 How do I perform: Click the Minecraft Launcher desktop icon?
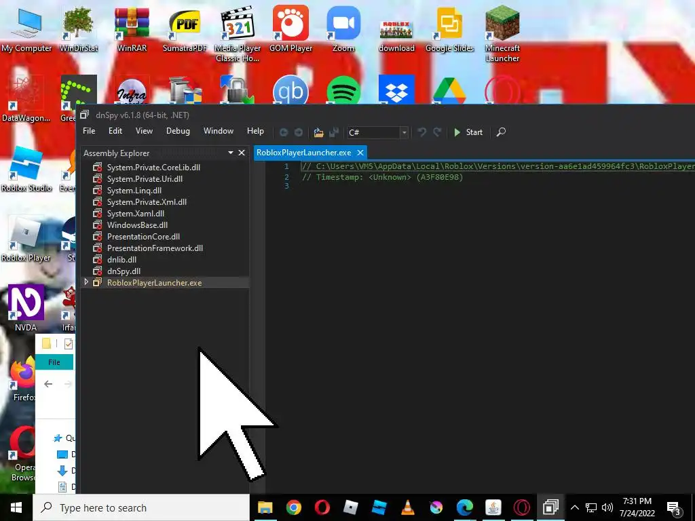[502, 35]
